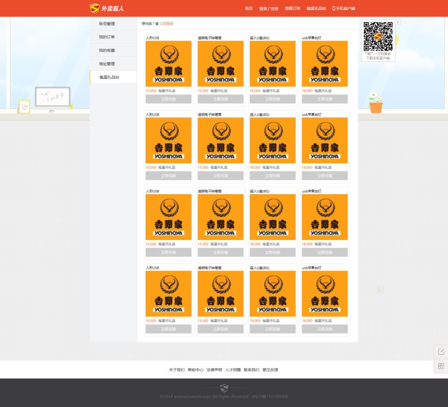Redeem usb苹果台灯 in the fourth row
The image size is (448, 407).
tap(325, 329)
